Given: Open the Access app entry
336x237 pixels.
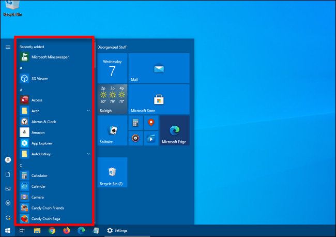Looking at the screenshot, I should [55, 100].
